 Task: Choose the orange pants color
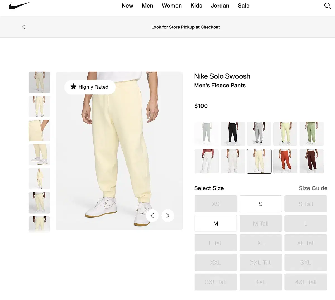click(285, 161)
